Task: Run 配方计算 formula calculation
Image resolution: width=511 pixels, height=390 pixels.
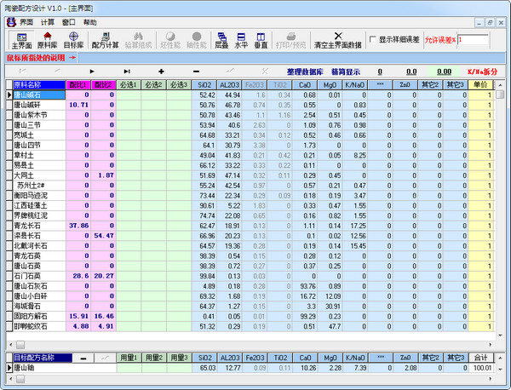Action: pos(106,40)
